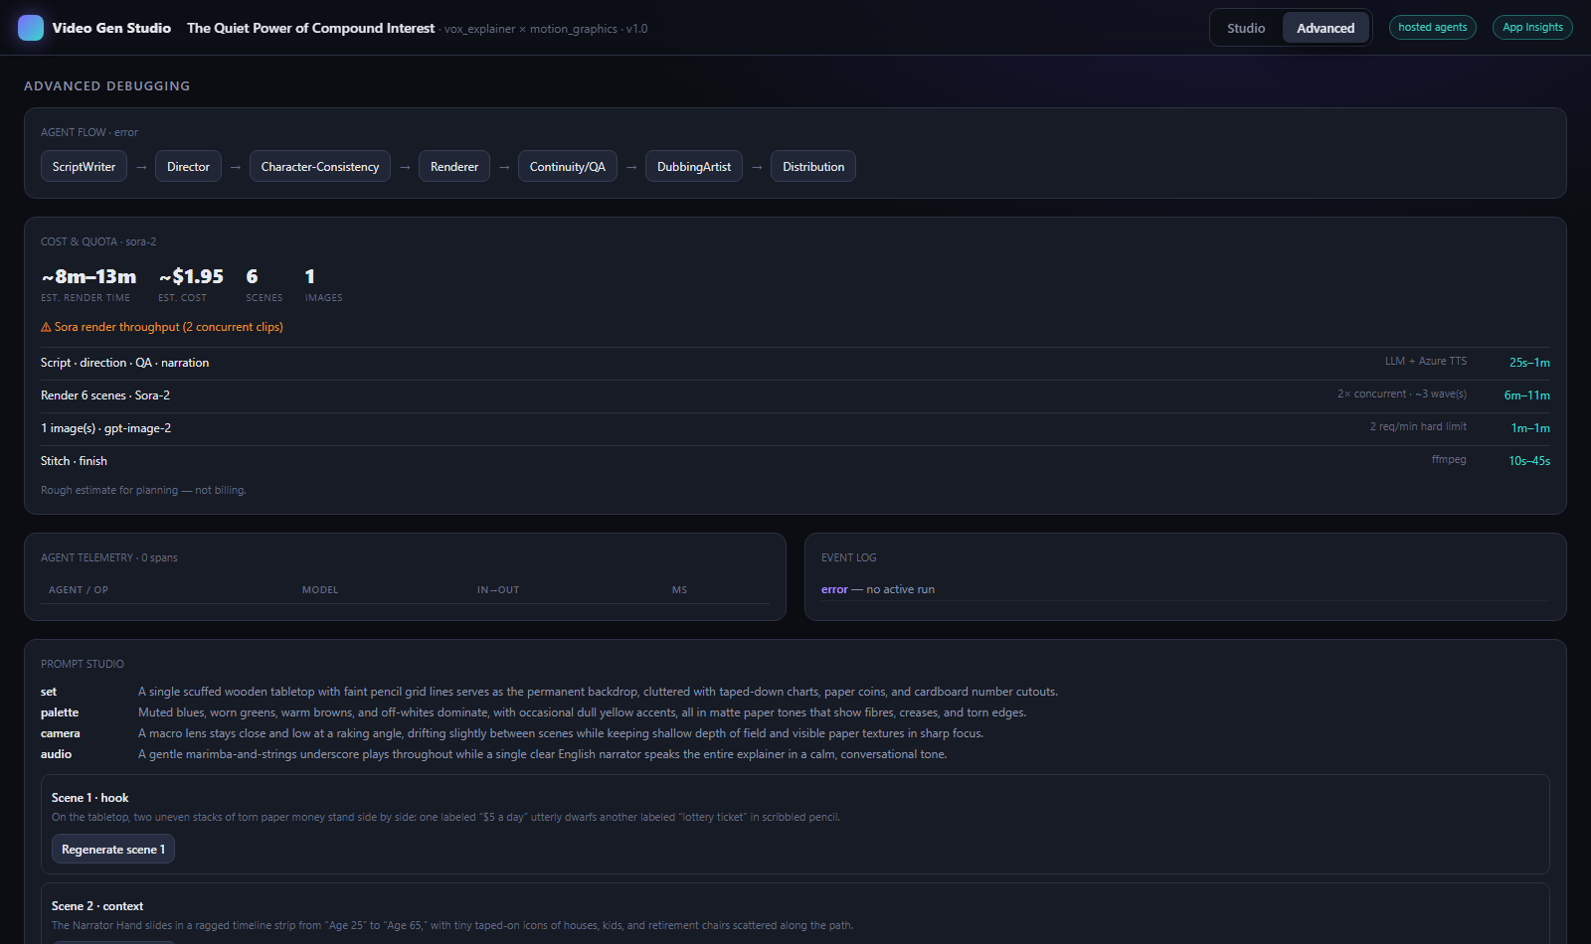Click the Scene 1 prompt text about paper money stacks
This screenshot has height=944, width=1591.
click(445, 817)
